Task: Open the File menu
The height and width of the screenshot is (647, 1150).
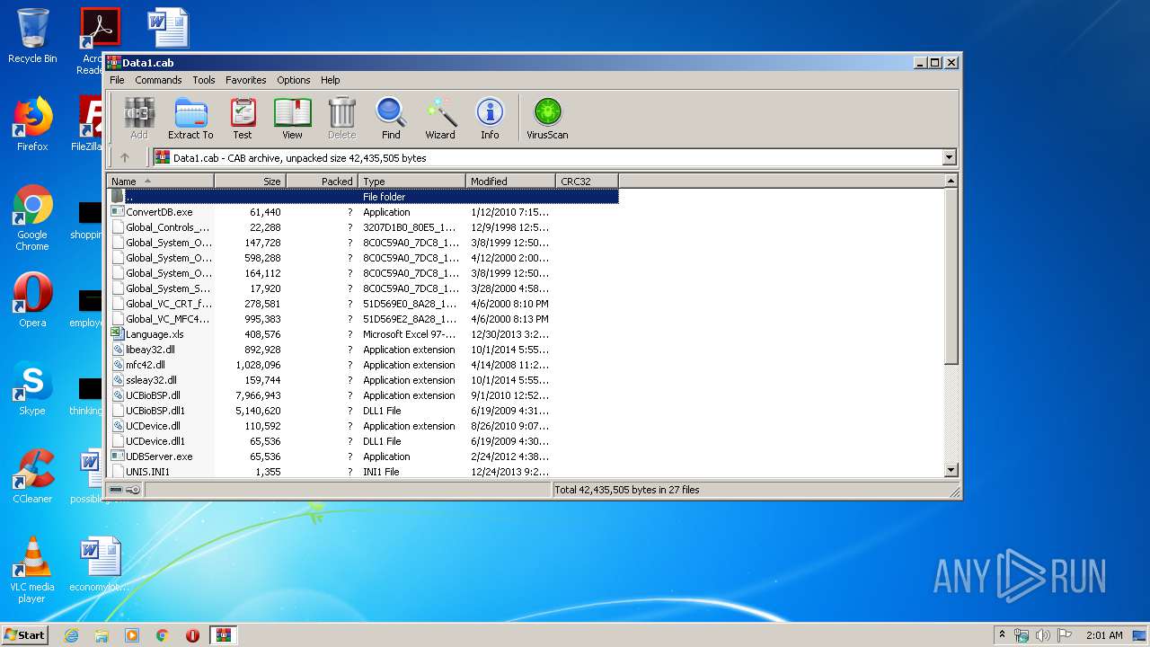Action: tap(117, 80)
